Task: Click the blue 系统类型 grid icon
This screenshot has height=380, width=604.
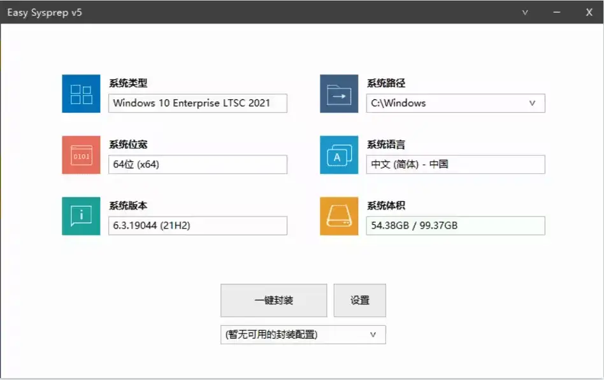Action: (x=80, y=94)
